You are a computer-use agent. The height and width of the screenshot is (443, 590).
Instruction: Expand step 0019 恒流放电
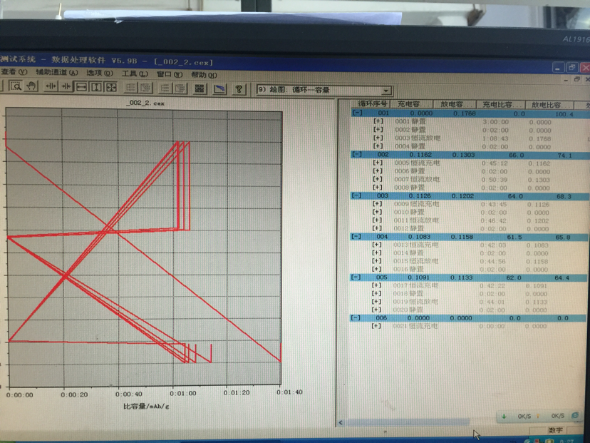click(x=376, y=301)
